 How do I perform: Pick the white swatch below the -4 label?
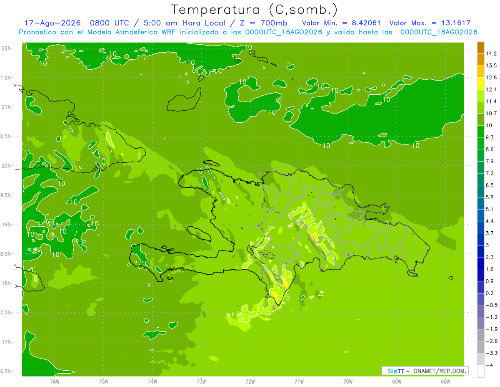(480, 371)
